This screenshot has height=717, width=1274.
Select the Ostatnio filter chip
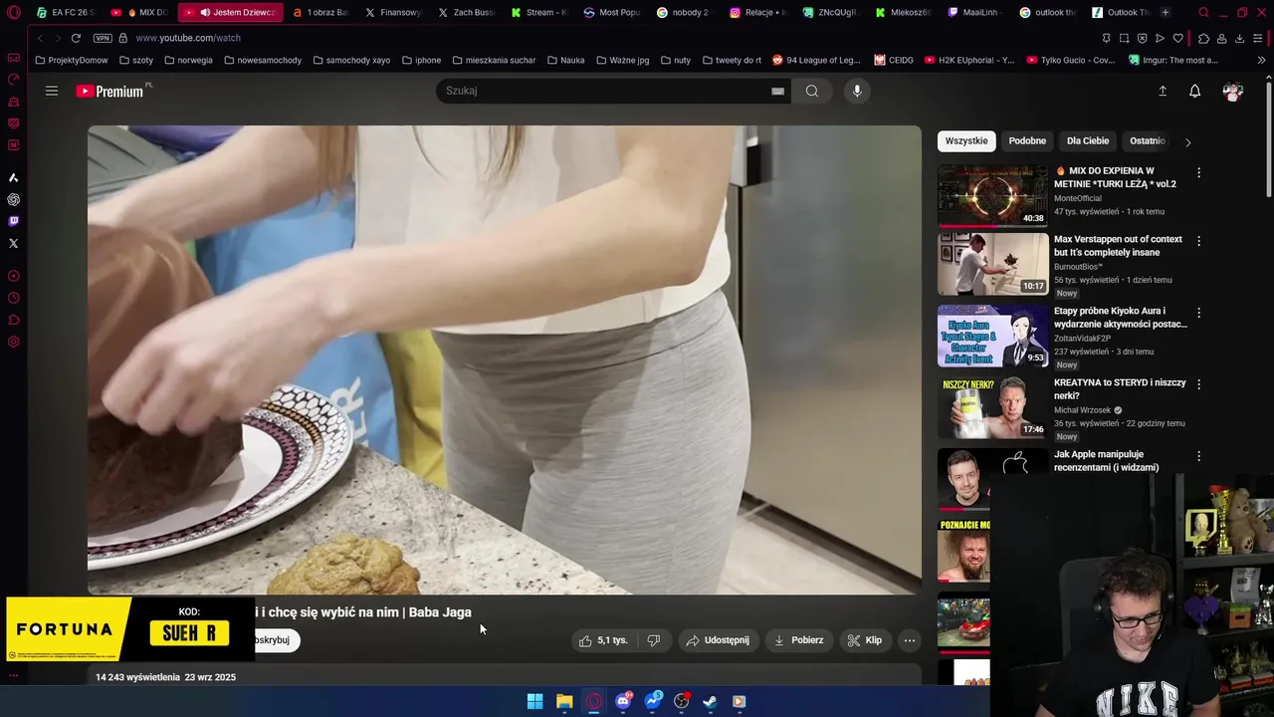[1147, 140]
